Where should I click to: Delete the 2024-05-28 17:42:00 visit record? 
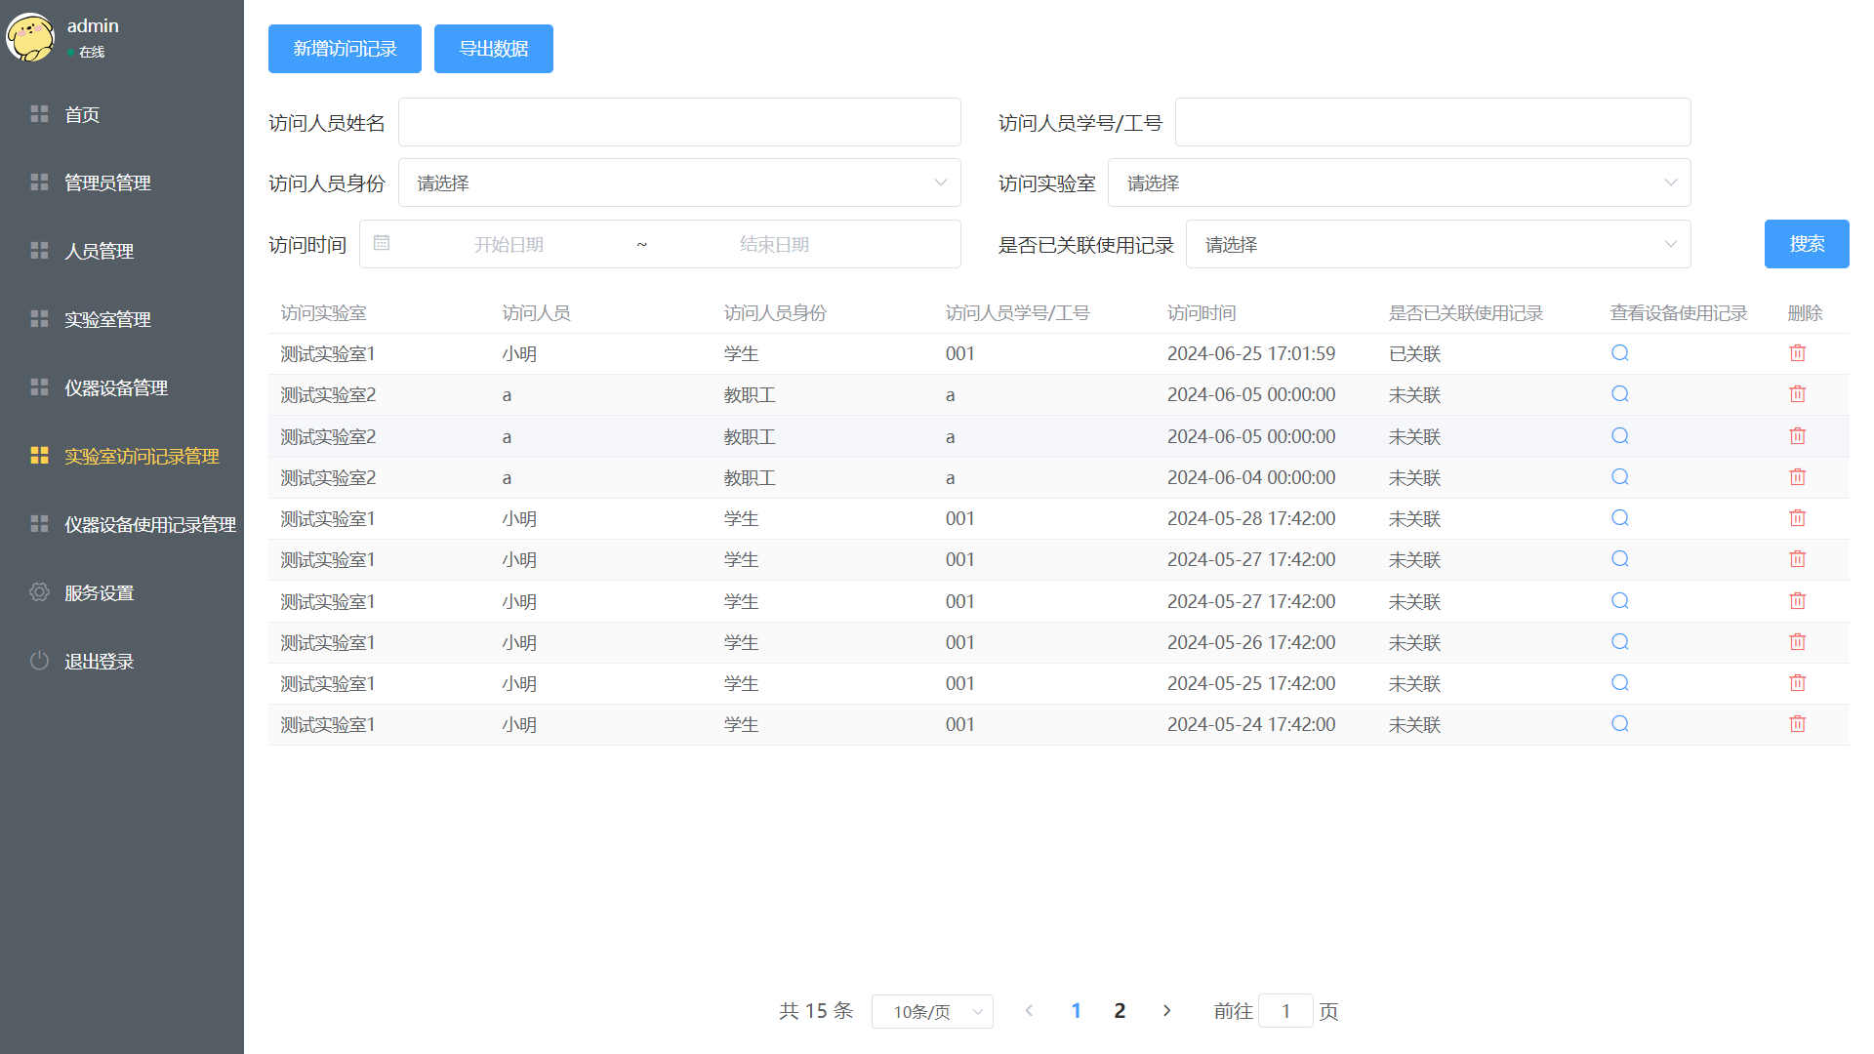click(x=1798, y=518)
